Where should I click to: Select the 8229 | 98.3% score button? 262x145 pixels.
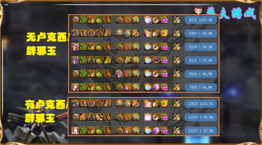click(201, 47)
